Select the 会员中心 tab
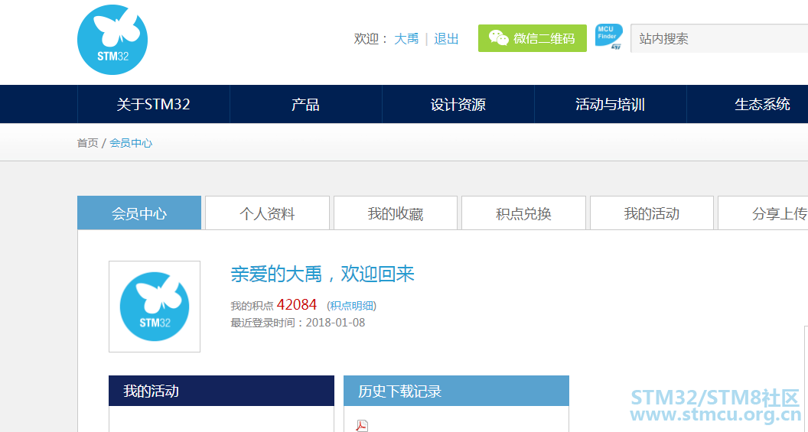 tap(139, 213)
